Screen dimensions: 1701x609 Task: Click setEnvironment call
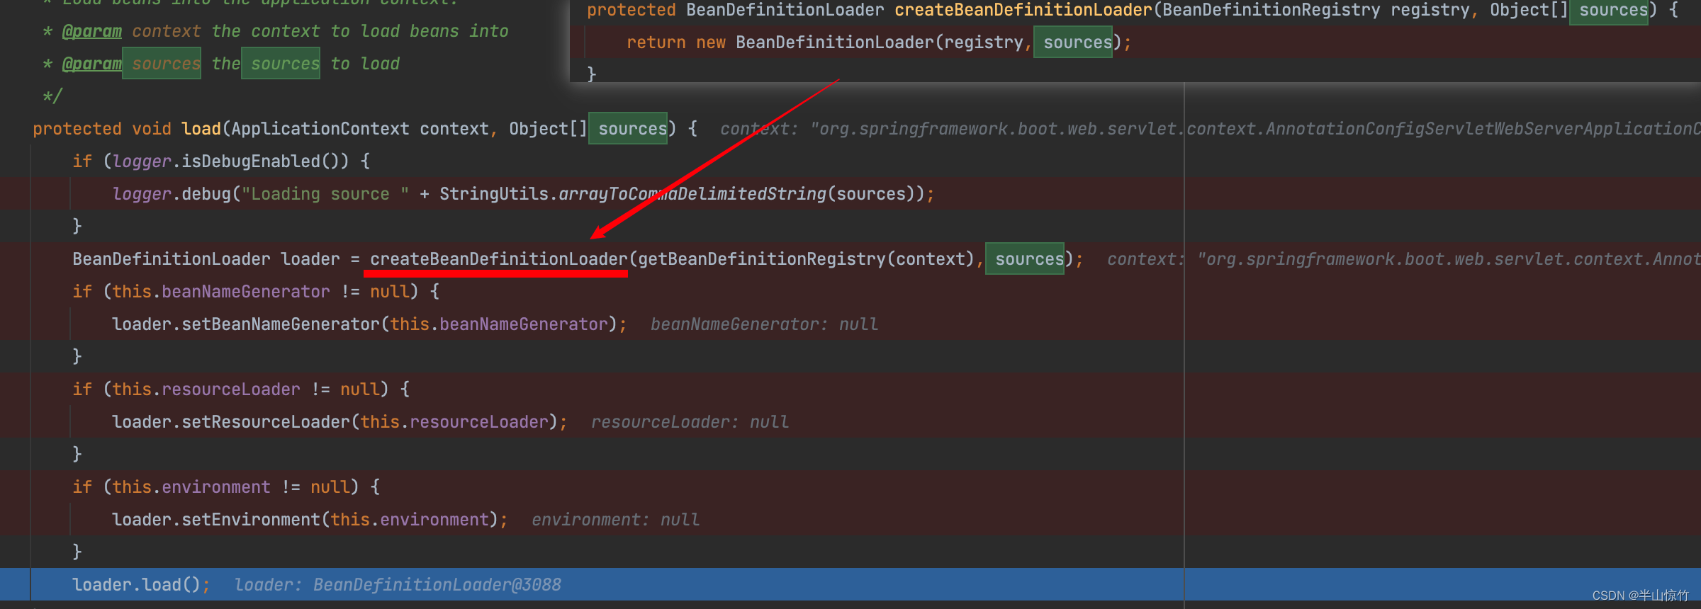coord(251,520)
